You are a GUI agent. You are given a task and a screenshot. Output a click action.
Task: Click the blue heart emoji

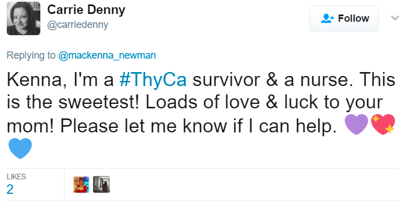pyautogui.click(x=20, y=148)
